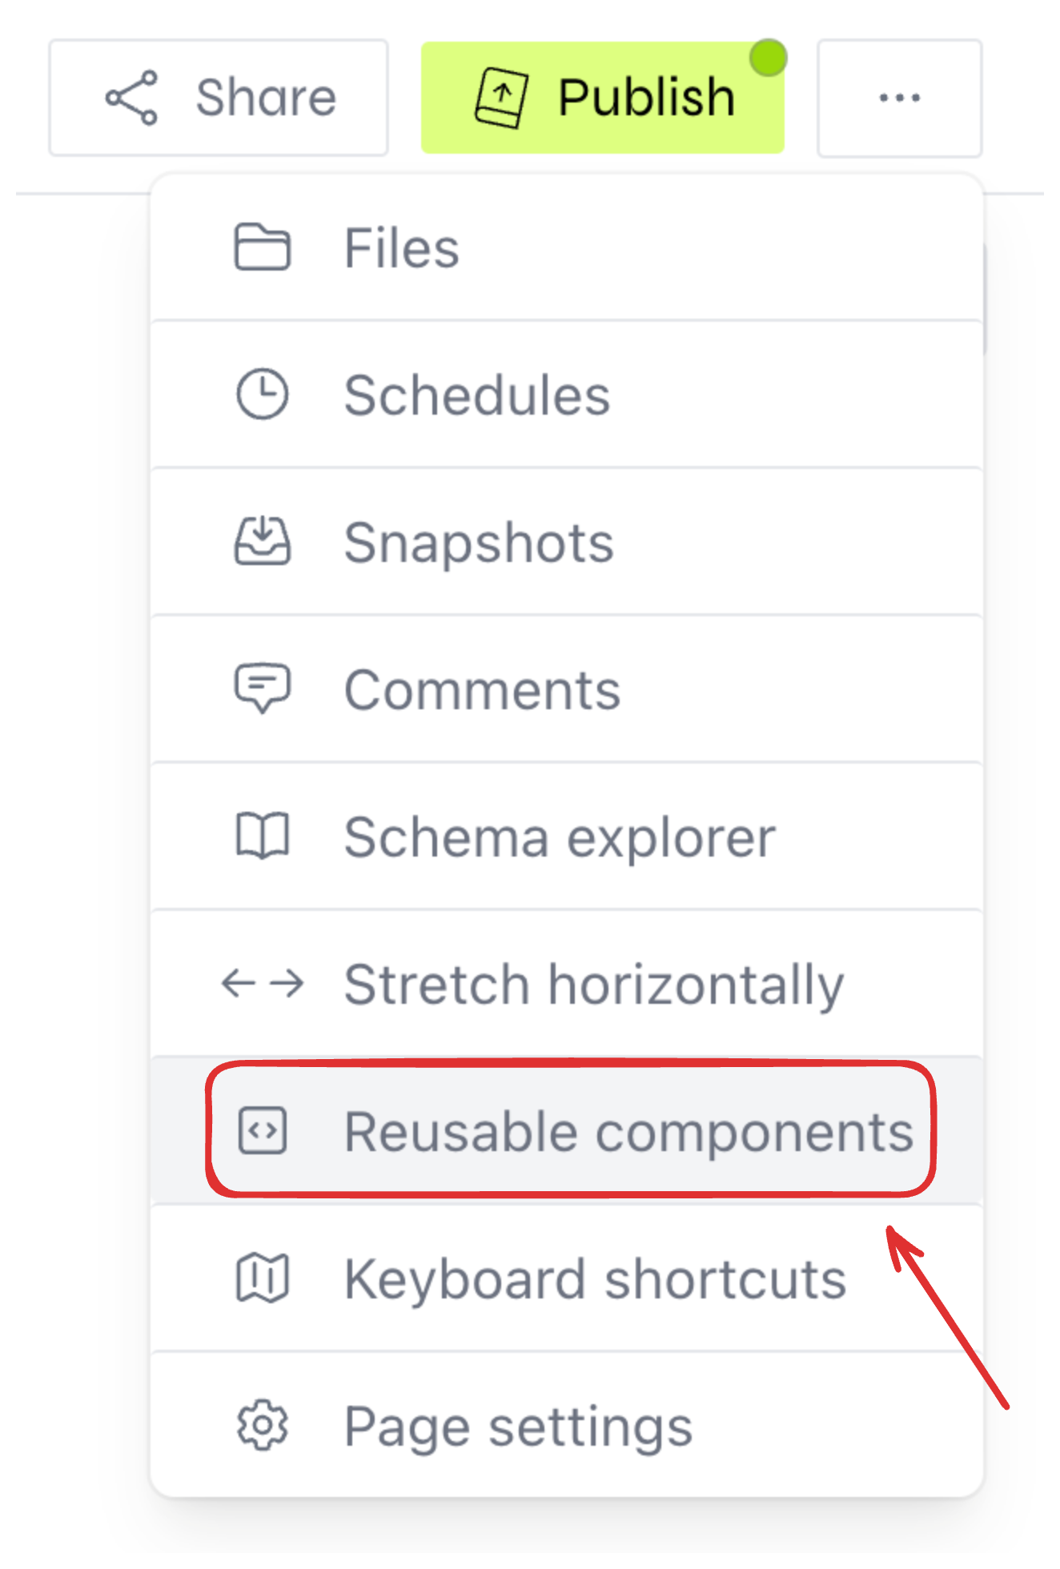This screenshot has height=1569, width=1060.
Task: Click the left-right arrows Stretch horizontally icon
Action: (262, 984)
